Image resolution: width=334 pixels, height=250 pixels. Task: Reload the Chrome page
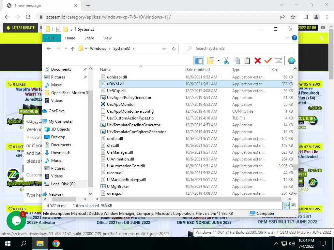click(28, 17)
